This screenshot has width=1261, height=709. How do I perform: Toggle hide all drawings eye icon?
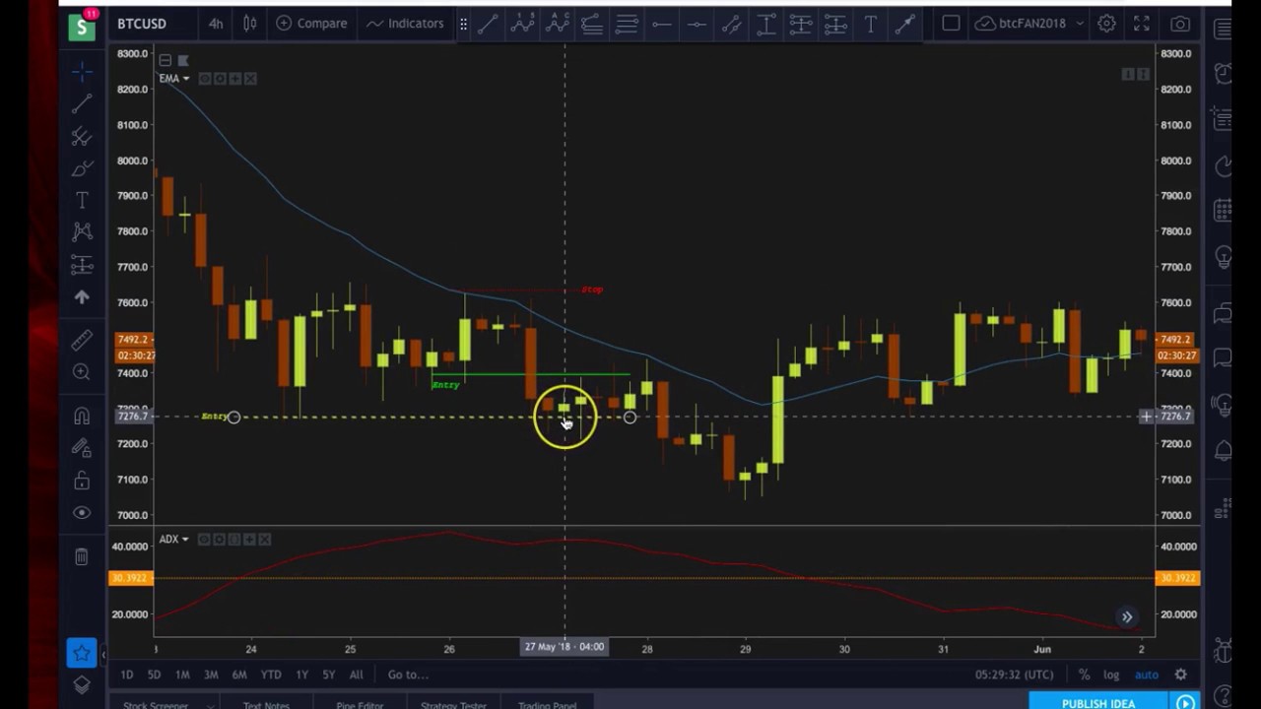[x=82, y=513]
